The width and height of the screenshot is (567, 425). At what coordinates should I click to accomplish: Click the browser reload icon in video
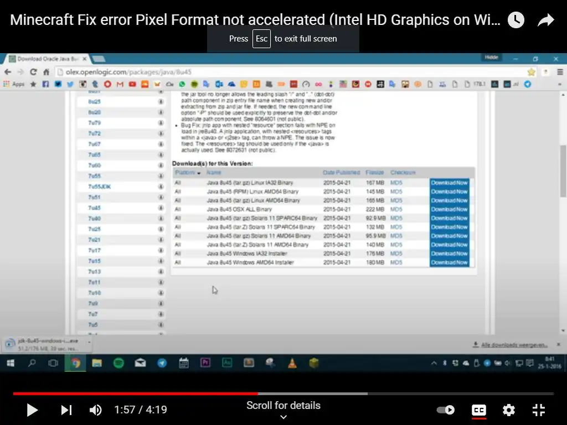[33, 72]
